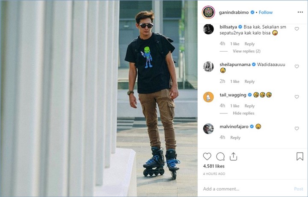
Task: Follow the ganindrabimo account
Action: pos(266,12)
